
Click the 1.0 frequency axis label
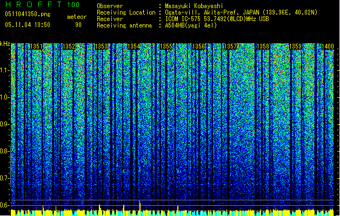[x=5, y=97]
